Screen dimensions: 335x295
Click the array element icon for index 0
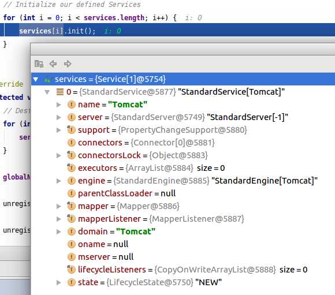coord(60,92)
